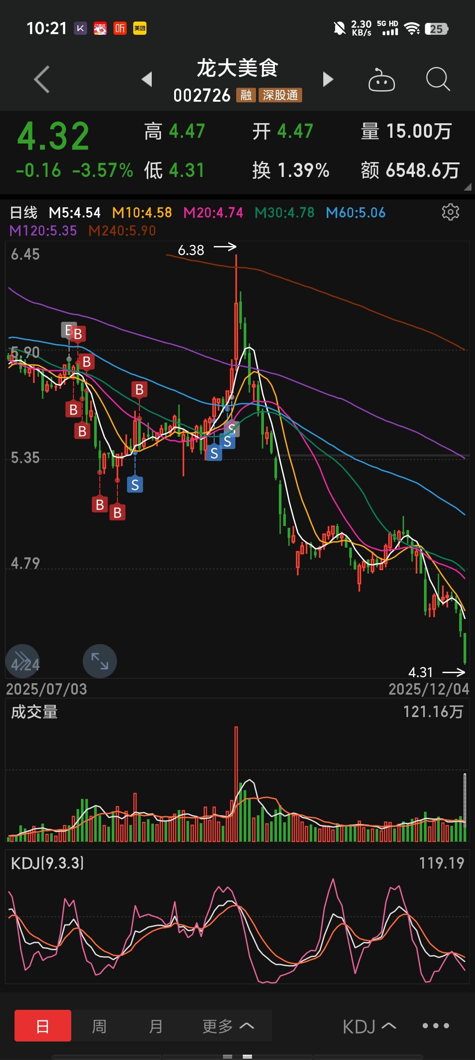Tap the turnover amount 6548.6万
Viewport: 475px width, 1060px height.
coord(423,170)
